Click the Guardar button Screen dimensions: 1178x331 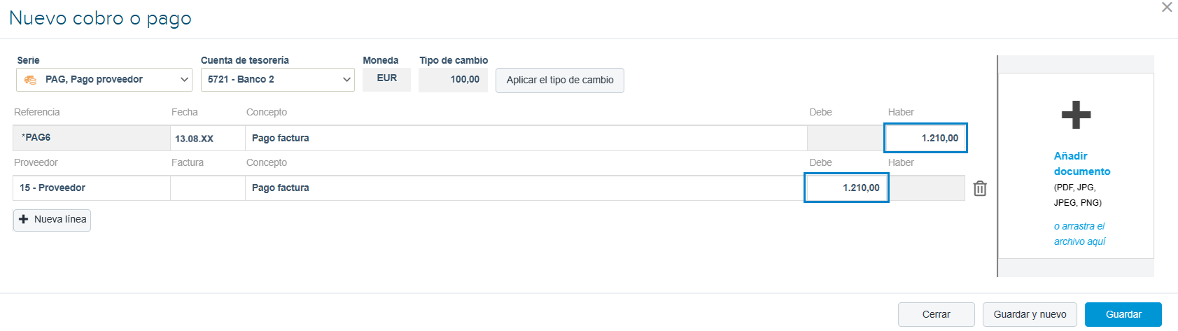1123,314
